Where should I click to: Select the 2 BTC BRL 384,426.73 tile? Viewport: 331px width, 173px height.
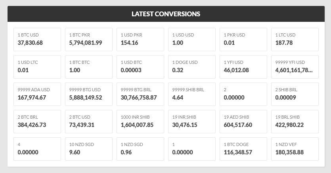pyautogui.click(x=37, y=122)
